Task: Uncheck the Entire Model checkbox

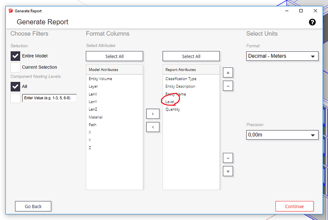Action: coord(15,56)
